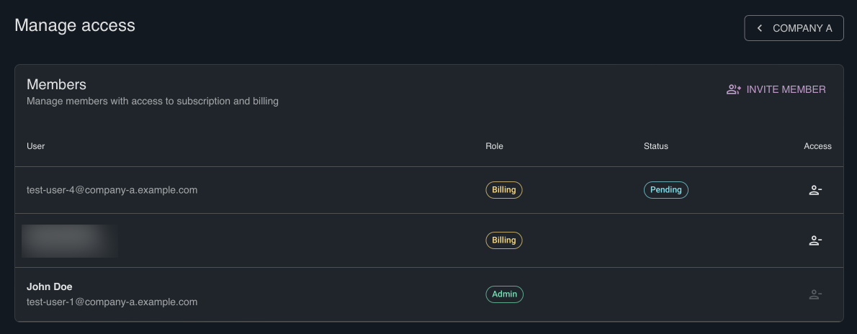Click test-user-1@company-a.example.com email
Viewport: 857px width, 334px height.
click(x=112, y=302)
